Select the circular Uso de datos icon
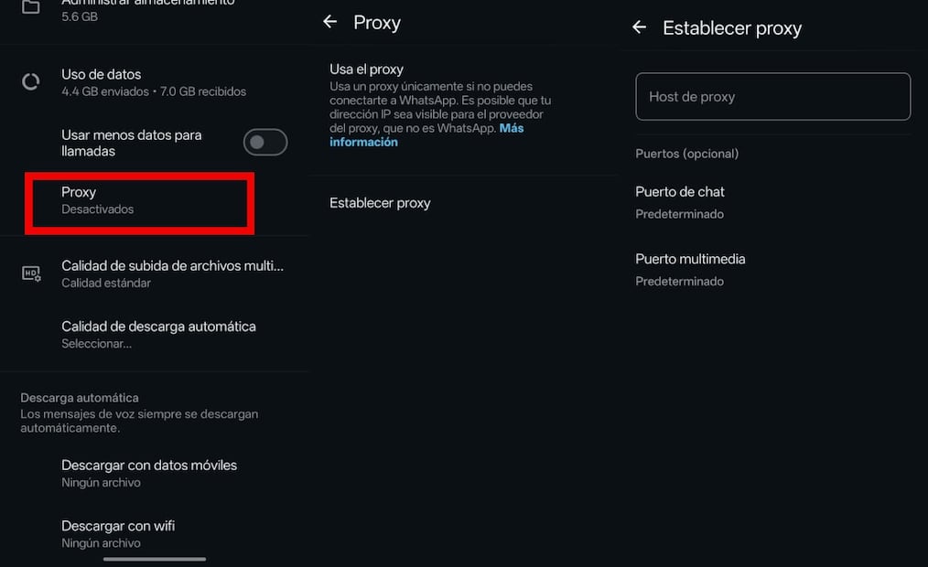This screenshot has width=928, height=567. click(x=30, y=80)
